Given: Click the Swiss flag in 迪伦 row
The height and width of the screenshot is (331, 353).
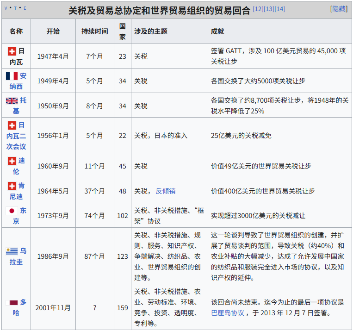Looking at the screenshot, I should point(12,161).
